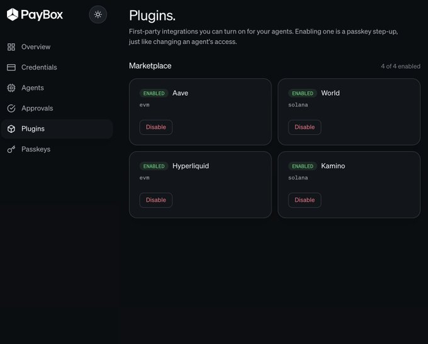
Task: Click the "evm" label under Hyperliquid
Action: [144, 177]
